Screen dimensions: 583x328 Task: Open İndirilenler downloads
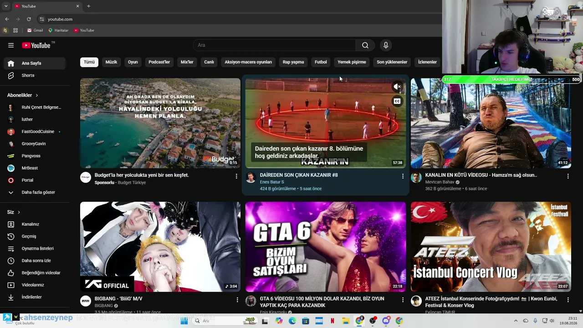pyautogui.click(x=35, y=297)
